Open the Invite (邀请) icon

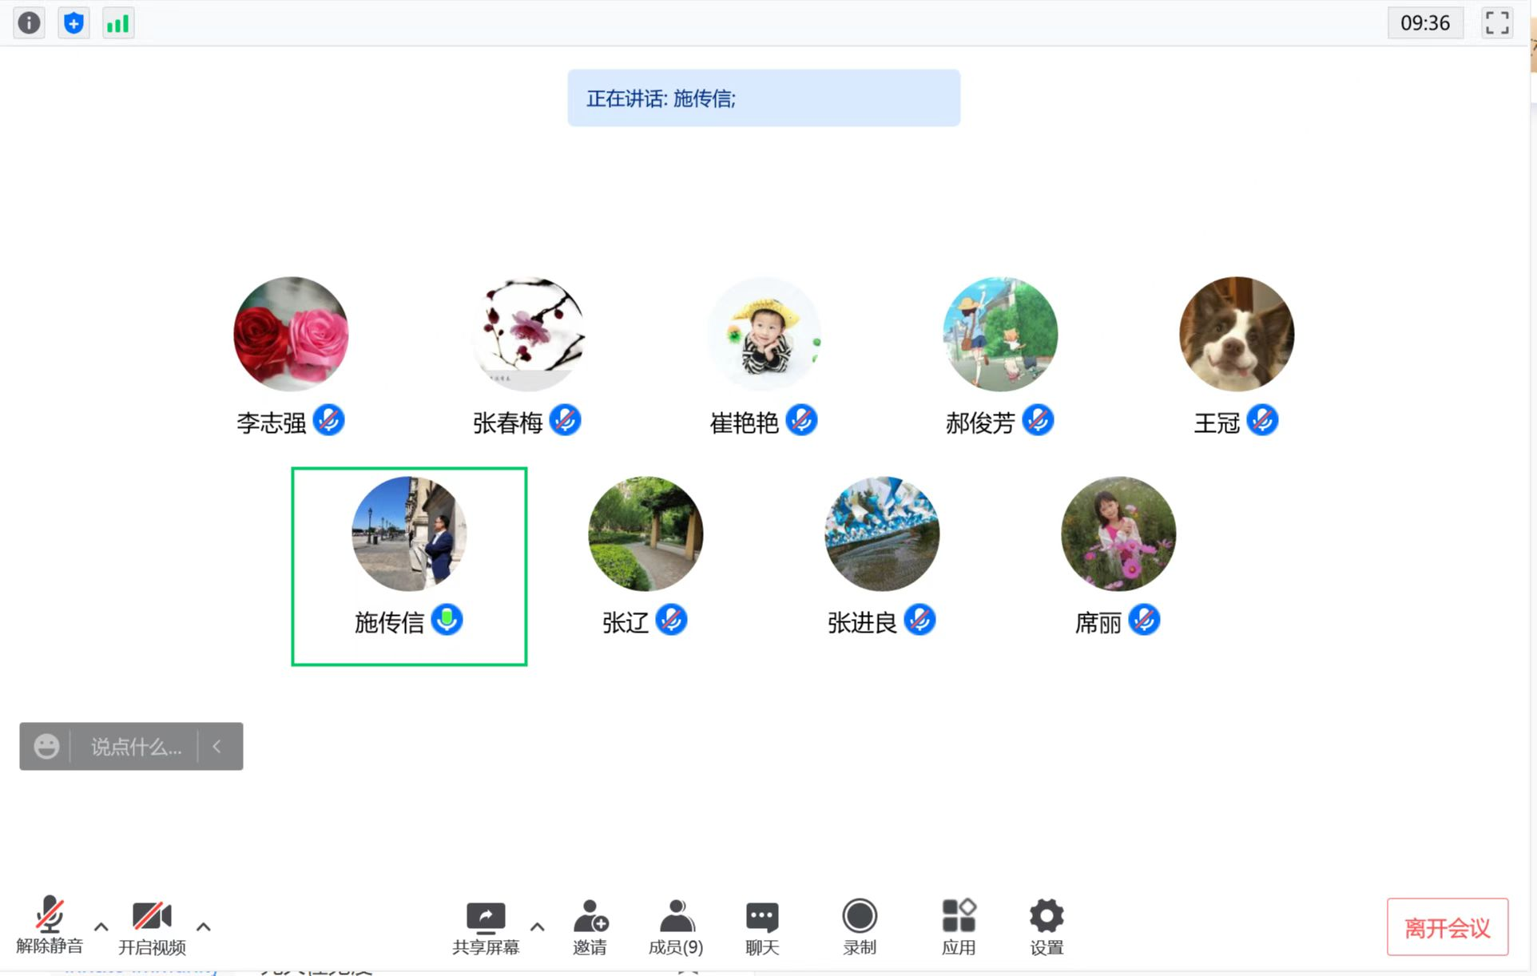point(590,928)
